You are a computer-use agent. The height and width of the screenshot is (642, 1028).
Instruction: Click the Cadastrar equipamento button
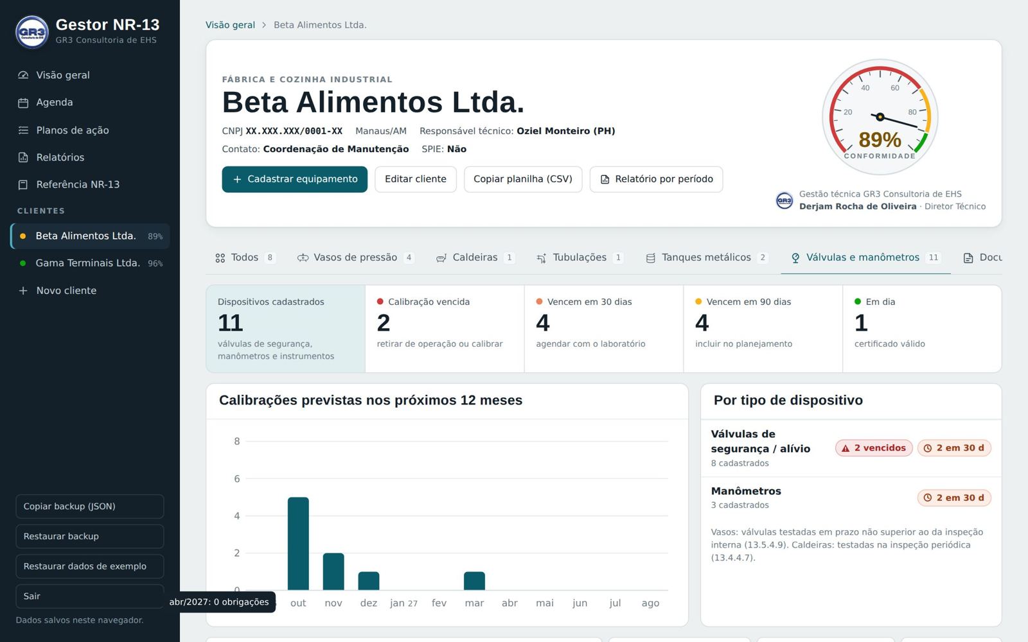295,180
